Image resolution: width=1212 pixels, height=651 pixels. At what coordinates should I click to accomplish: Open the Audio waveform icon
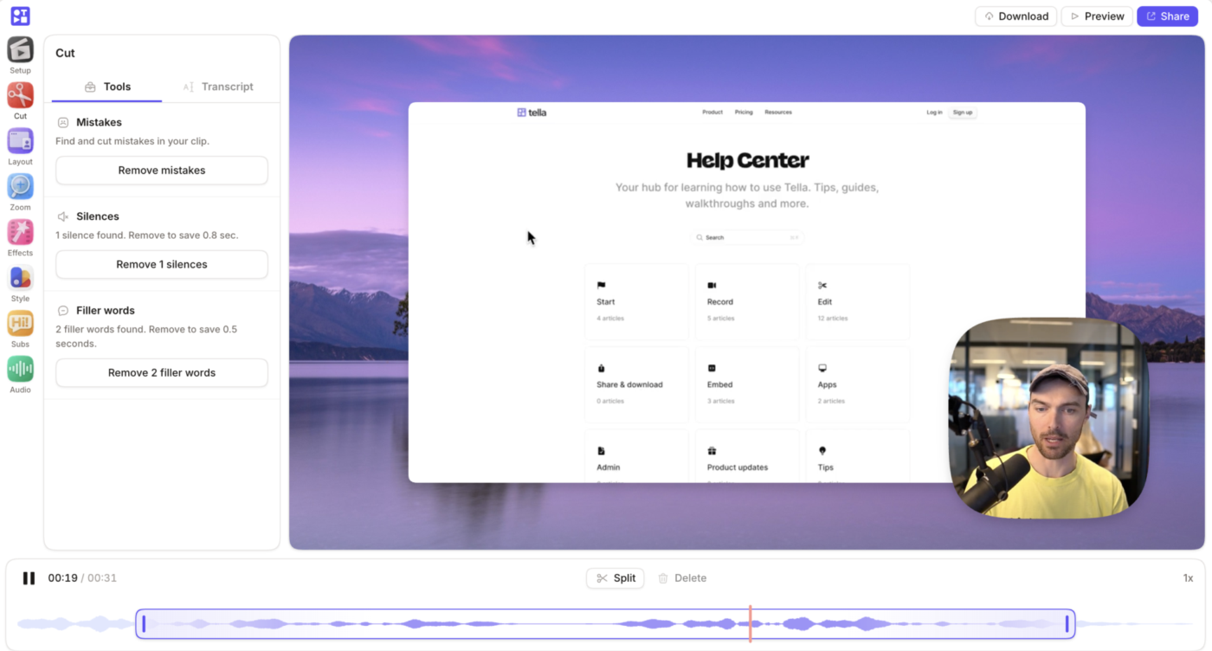pyautogui.click(x=20, y=369)
